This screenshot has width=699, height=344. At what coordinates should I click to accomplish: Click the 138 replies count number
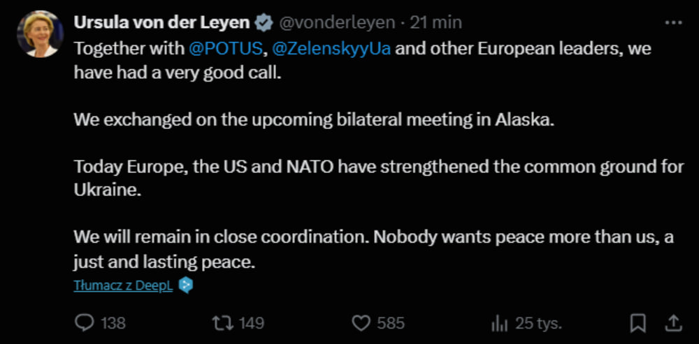point(113,323)
